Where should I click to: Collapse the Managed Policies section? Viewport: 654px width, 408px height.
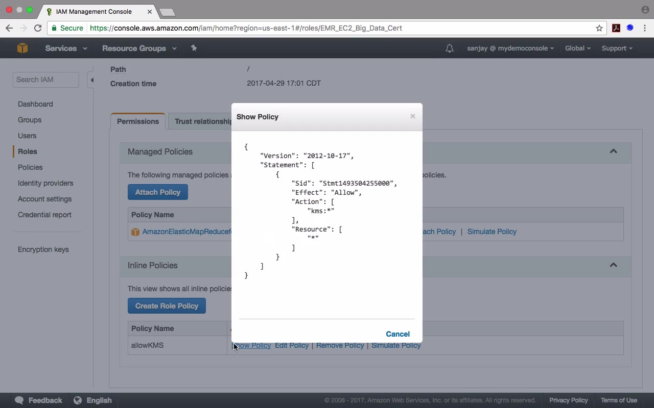[614, 151]
